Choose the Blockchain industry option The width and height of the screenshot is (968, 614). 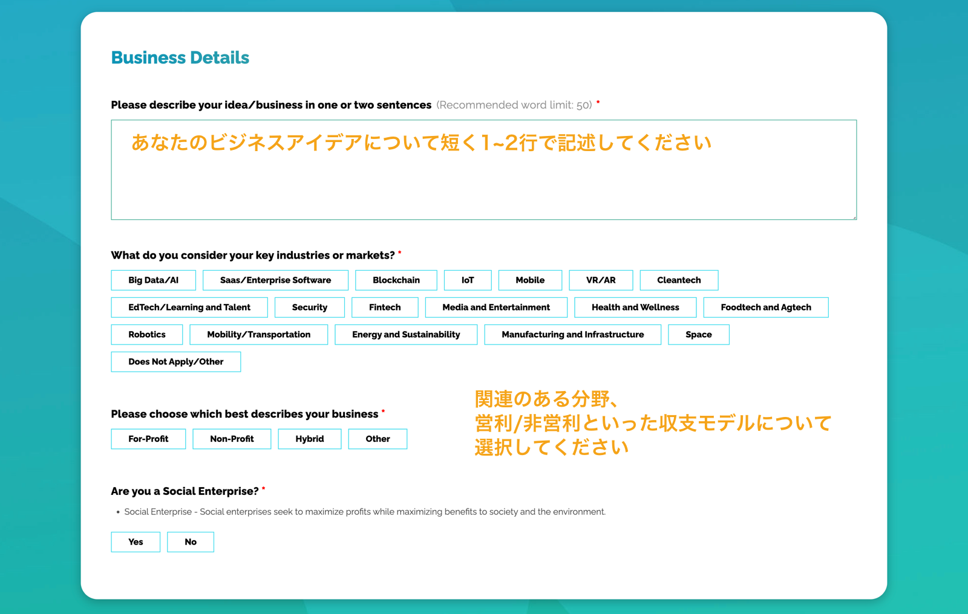coord(396,280)
